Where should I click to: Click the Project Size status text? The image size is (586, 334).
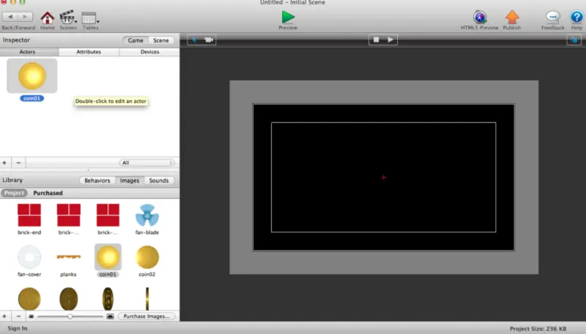point(538,329)
